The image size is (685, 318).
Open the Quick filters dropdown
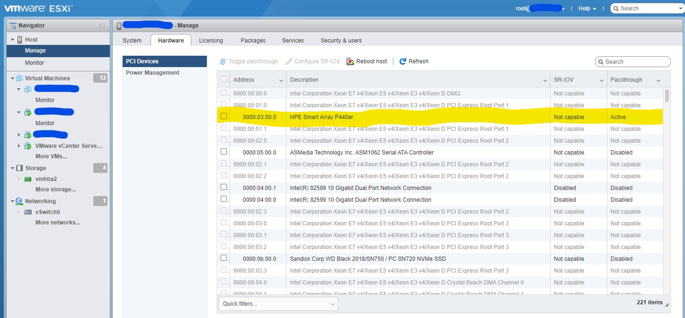click(278, 304)
